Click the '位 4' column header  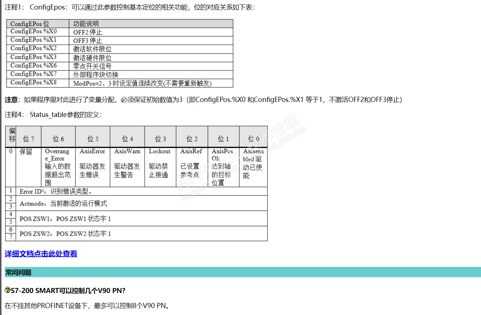127,136
